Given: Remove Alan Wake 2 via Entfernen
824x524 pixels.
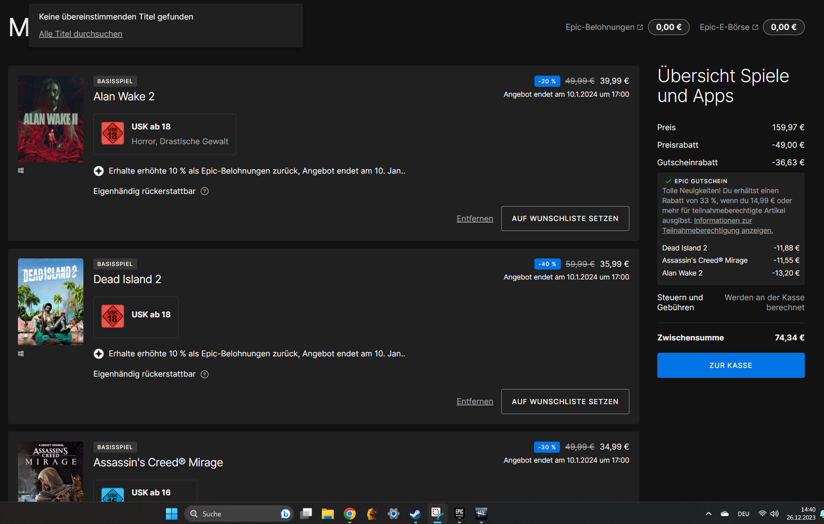Looking at the screenshot, I should tap(475, 219).
